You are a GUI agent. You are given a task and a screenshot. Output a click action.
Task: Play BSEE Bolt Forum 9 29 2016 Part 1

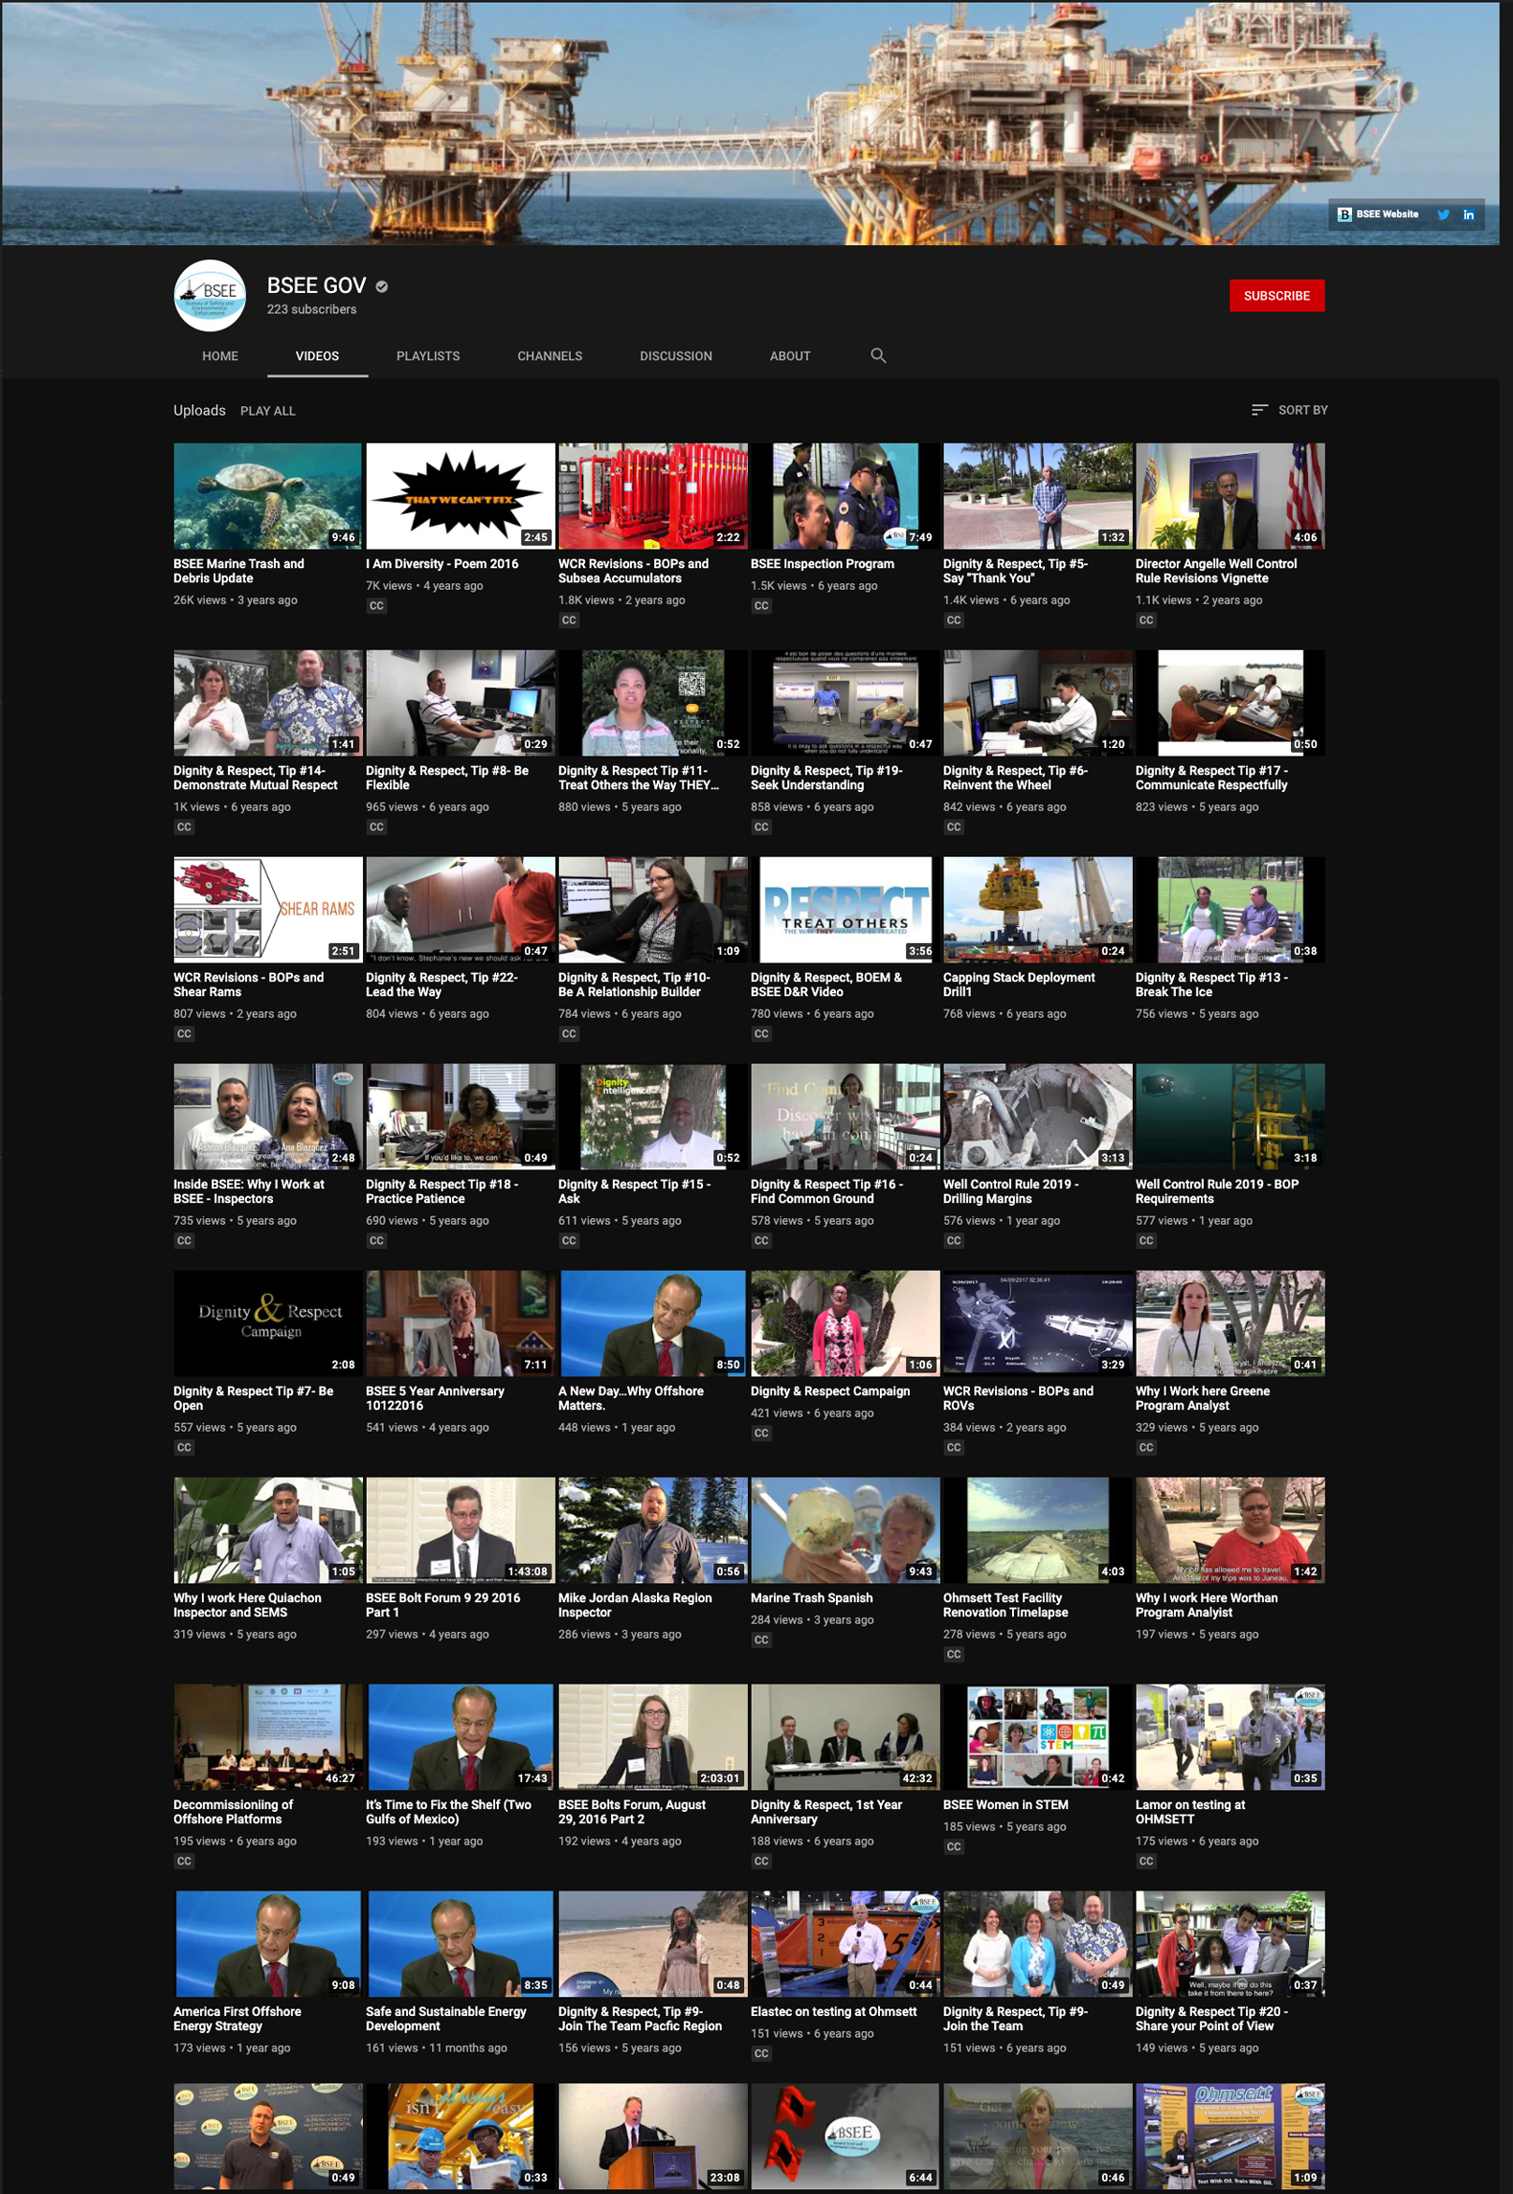pyautogui.click(x=461, y=1530)
